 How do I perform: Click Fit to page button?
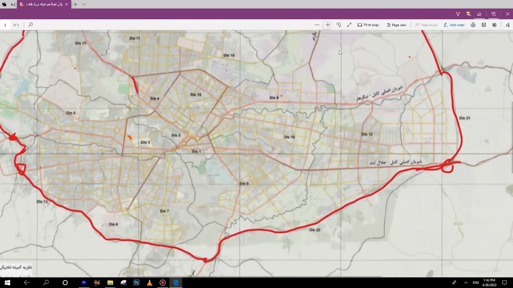point(368,25)
